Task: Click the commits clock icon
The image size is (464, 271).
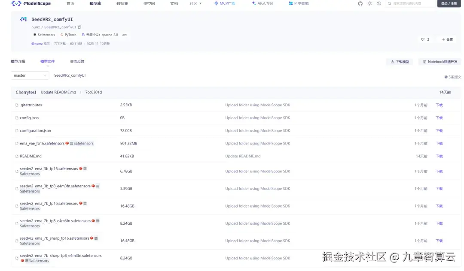Action: click(446, 77)
